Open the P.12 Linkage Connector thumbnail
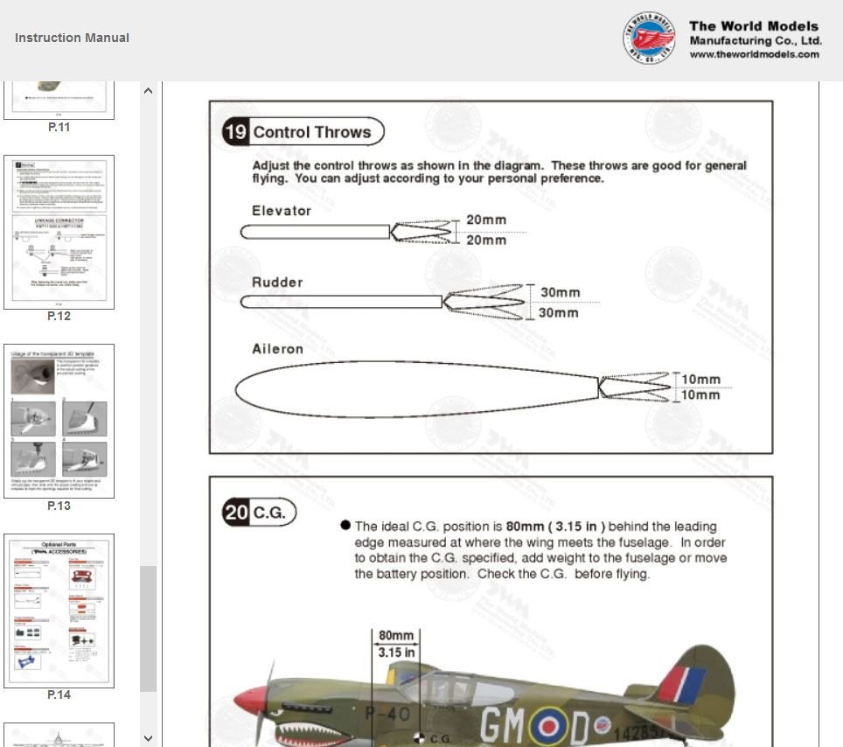This screenshot has height=747, width=843. tap(59, 232)
